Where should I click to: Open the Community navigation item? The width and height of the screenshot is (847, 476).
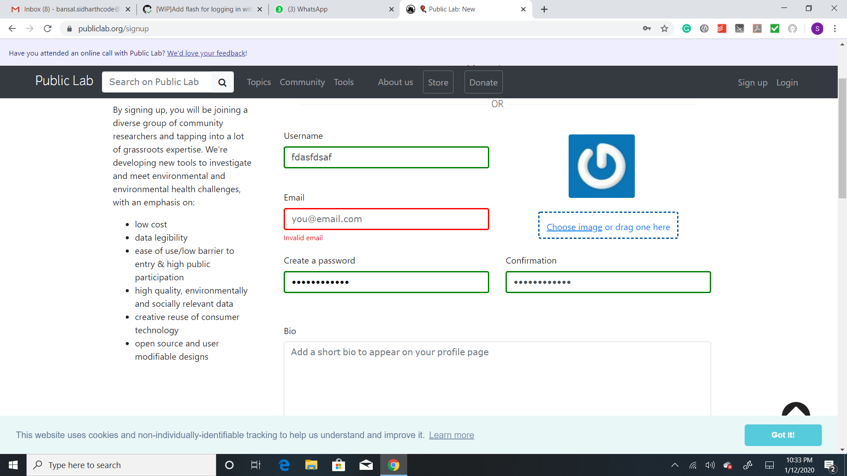coord(302,82)
